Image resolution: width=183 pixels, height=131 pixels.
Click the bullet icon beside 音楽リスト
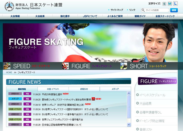(x=138, y=129)
